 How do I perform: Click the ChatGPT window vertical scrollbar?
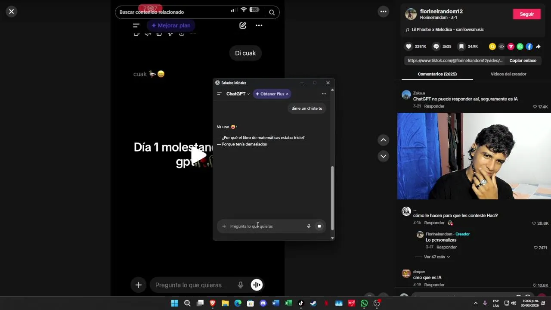click(x=332, y=198)
